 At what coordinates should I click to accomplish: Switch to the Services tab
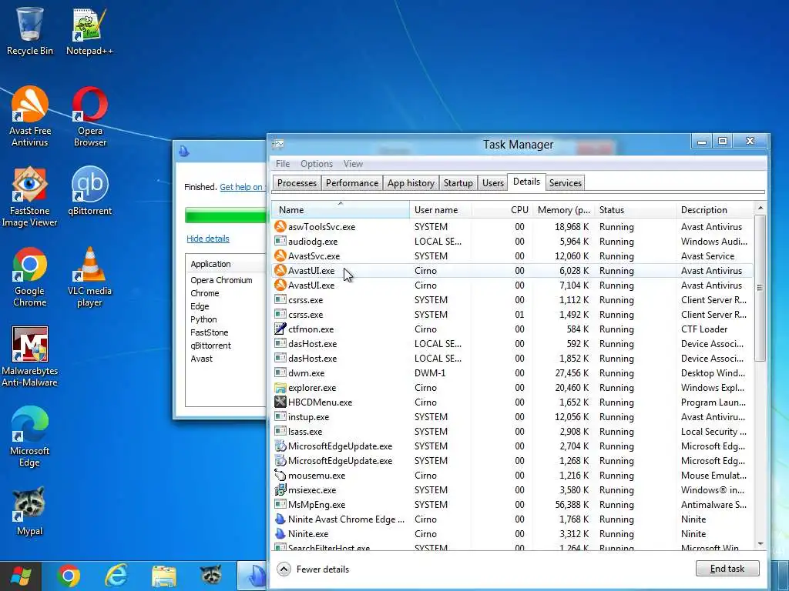565,183
